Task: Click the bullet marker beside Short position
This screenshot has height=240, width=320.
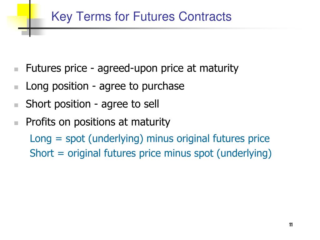Action: (16, 105)
